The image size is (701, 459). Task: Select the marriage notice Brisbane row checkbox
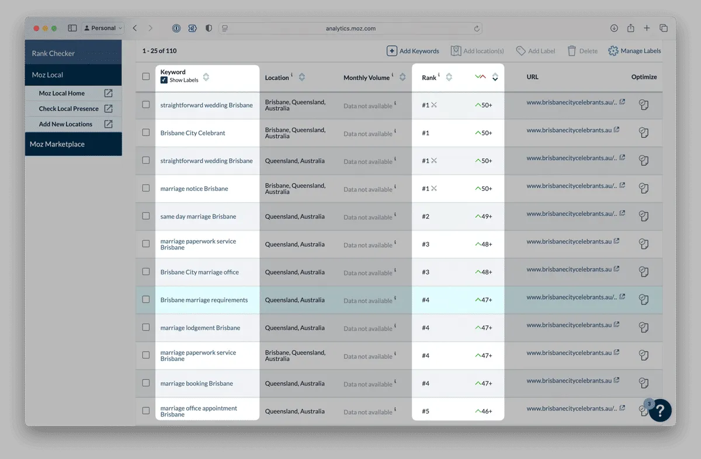pyautogui.click(x=146, y=188)
